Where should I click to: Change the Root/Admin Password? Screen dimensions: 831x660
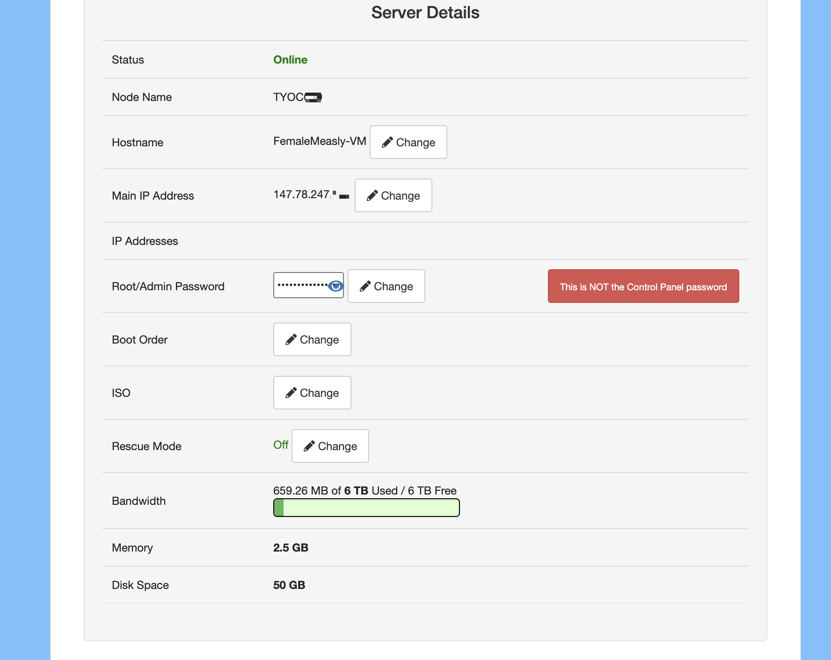click(386, 286)
